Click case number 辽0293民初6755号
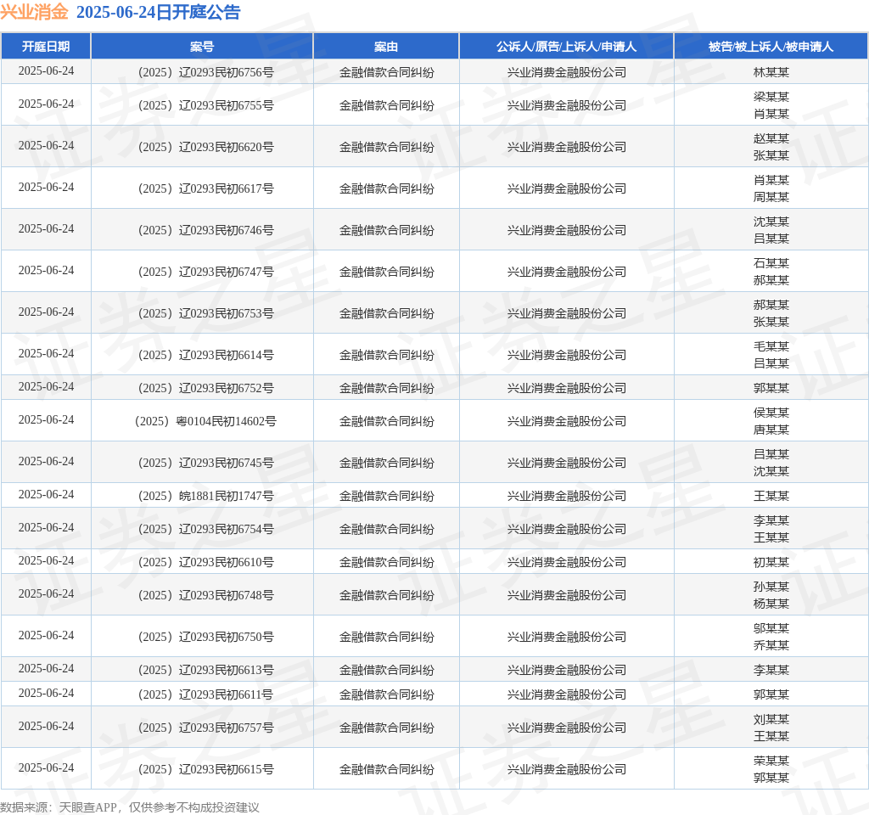The height and width of the screenshot is (815, 869). coord(205,105)
